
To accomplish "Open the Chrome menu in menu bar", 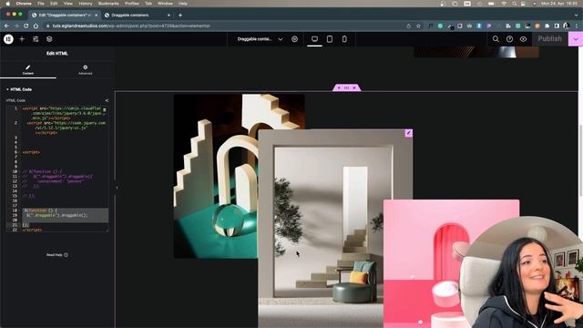I will pyautogui.click(x=24, y=4).
